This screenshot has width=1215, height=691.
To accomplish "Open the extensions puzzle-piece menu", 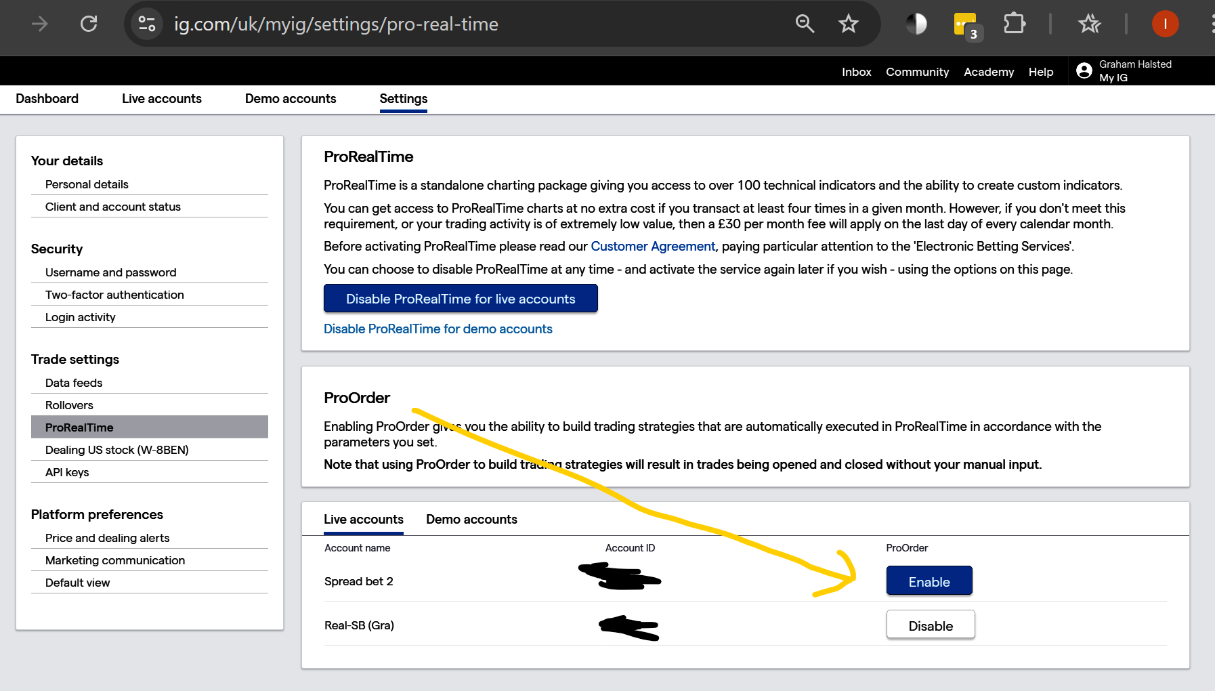I will (1014, 24).
